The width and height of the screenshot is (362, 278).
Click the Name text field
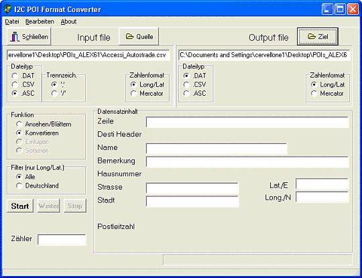(x=217, y=149)
